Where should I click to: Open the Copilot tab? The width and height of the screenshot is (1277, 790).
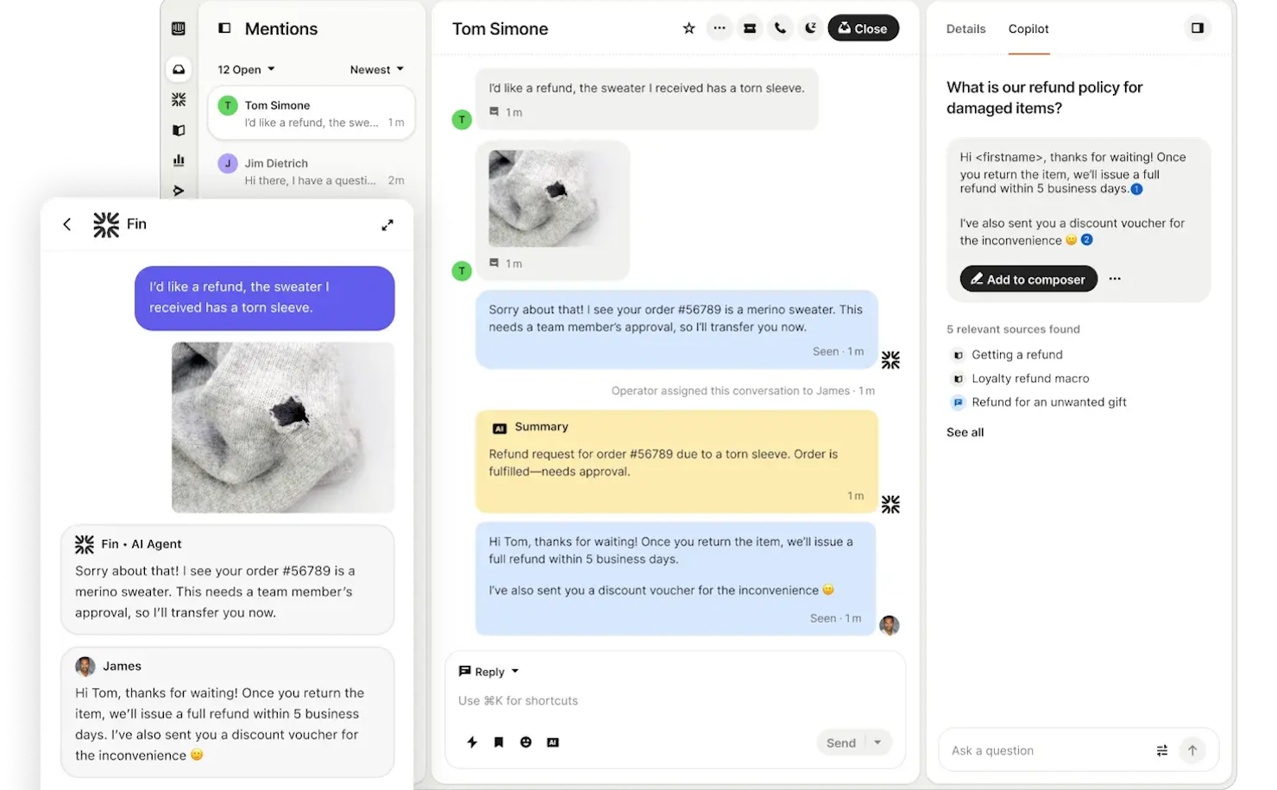tap(1028, 28)
